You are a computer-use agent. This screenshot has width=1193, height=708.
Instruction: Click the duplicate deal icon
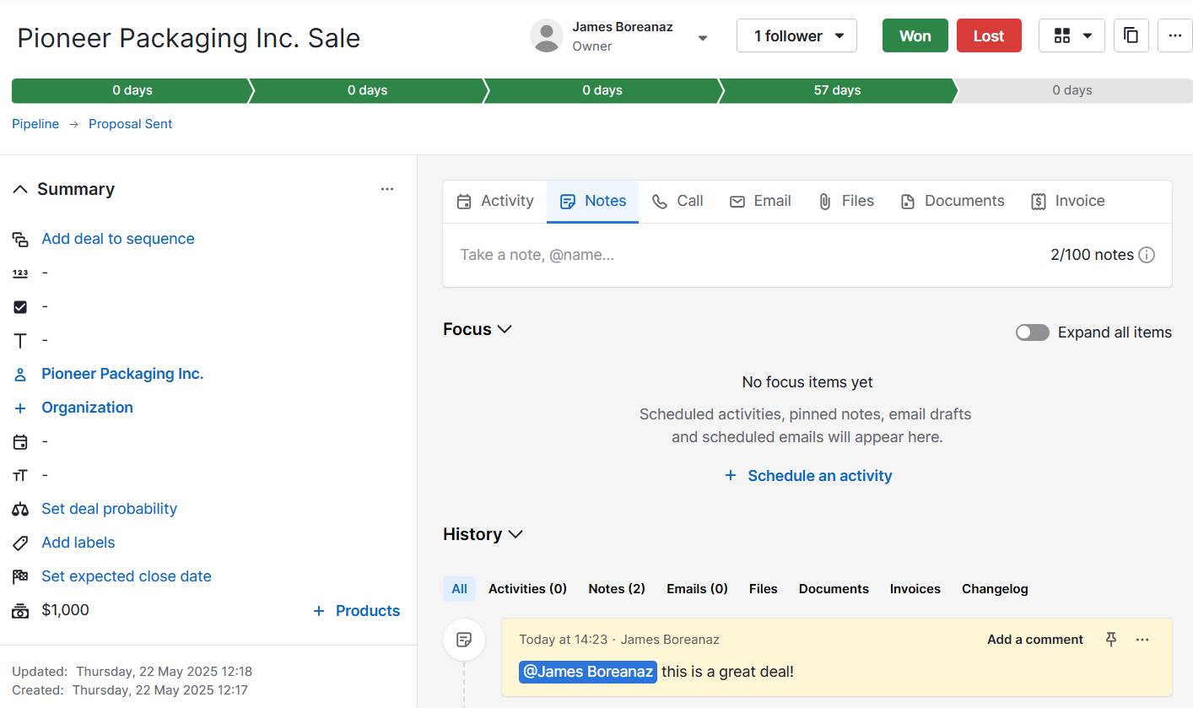1131,35
